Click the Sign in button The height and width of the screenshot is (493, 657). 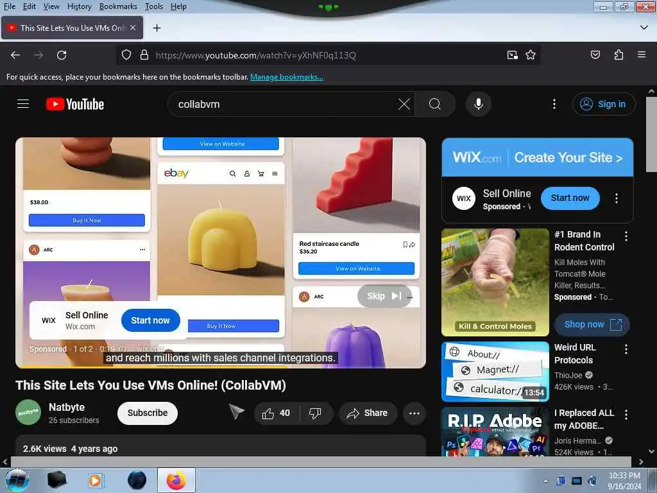[603, 104]
